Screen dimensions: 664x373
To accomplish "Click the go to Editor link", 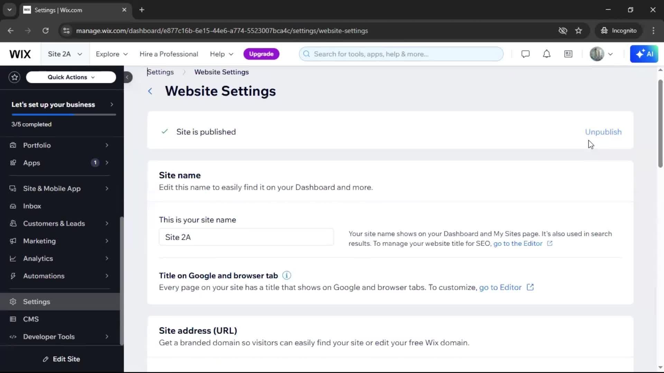I will (x=500, y=287).
